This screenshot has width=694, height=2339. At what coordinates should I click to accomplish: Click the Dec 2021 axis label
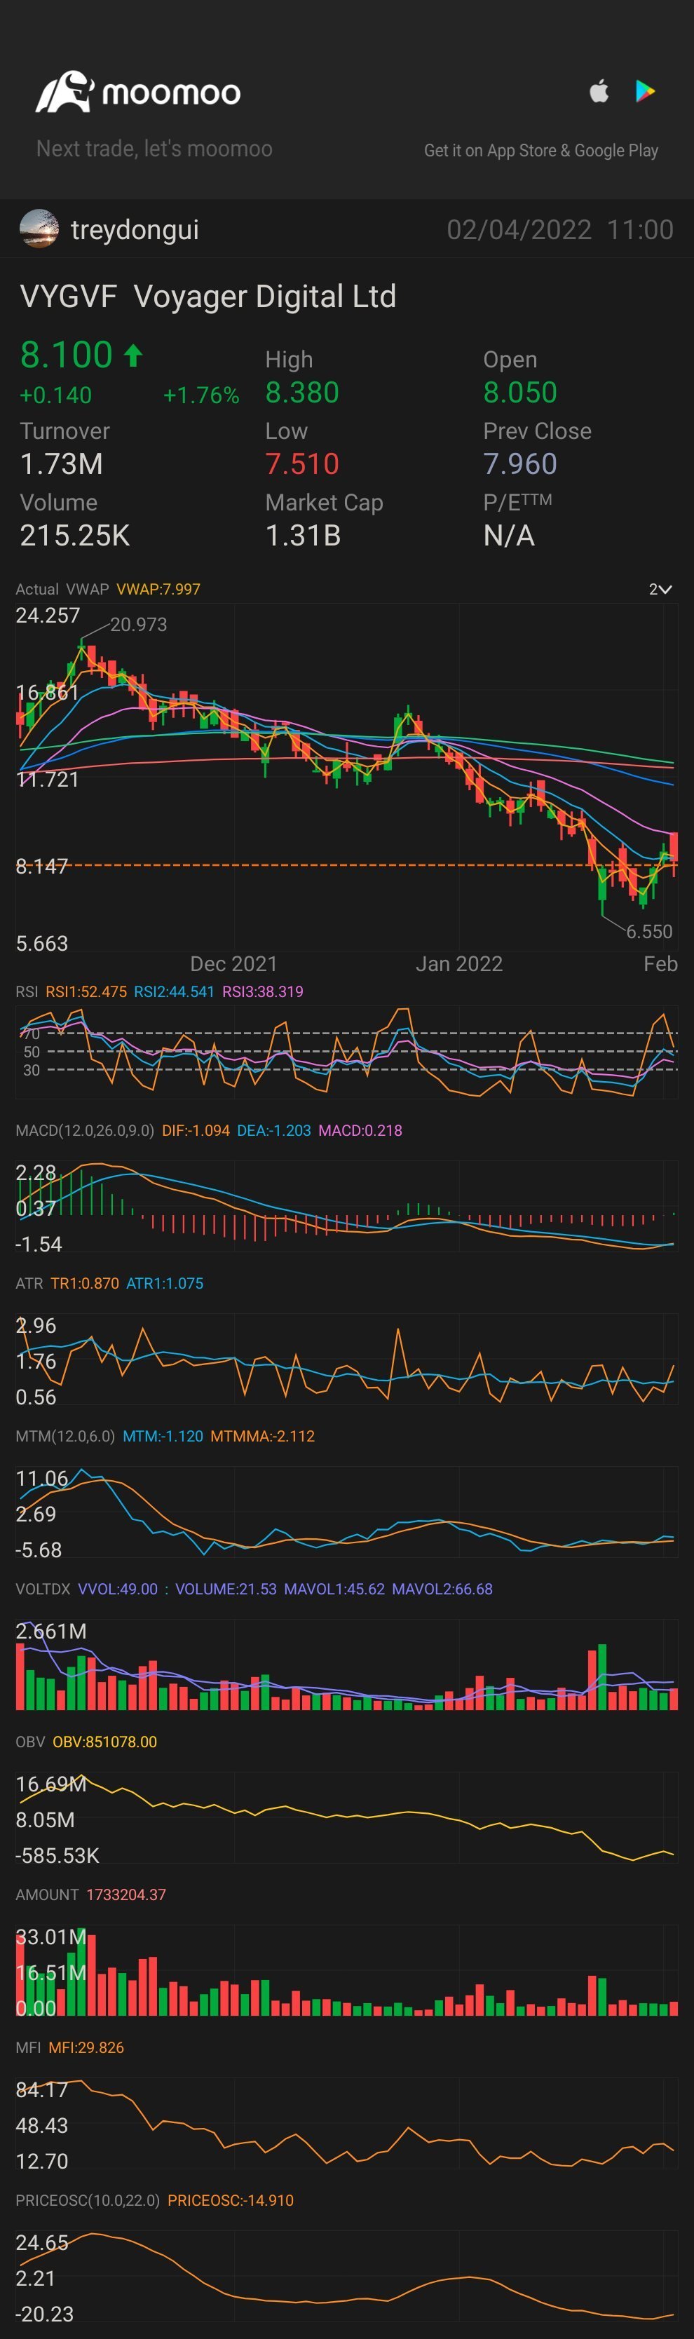[x=233, y=963]
